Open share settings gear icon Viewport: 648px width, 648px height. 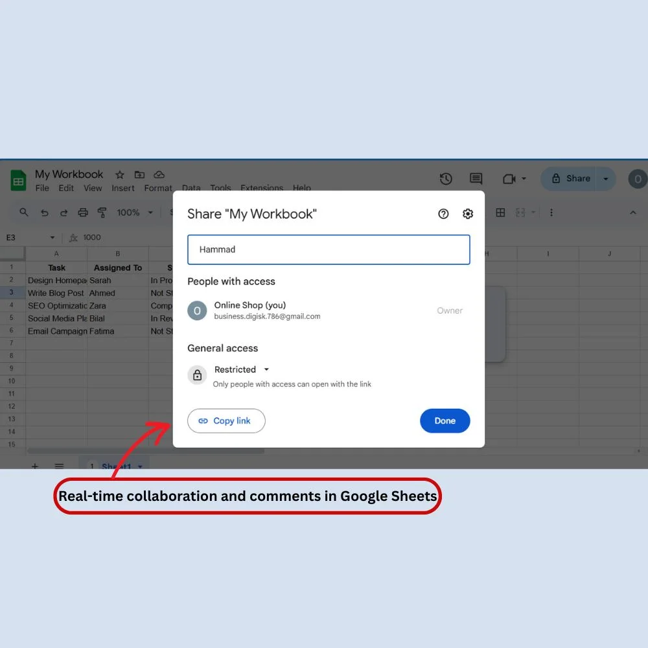[x=467, y=214]
